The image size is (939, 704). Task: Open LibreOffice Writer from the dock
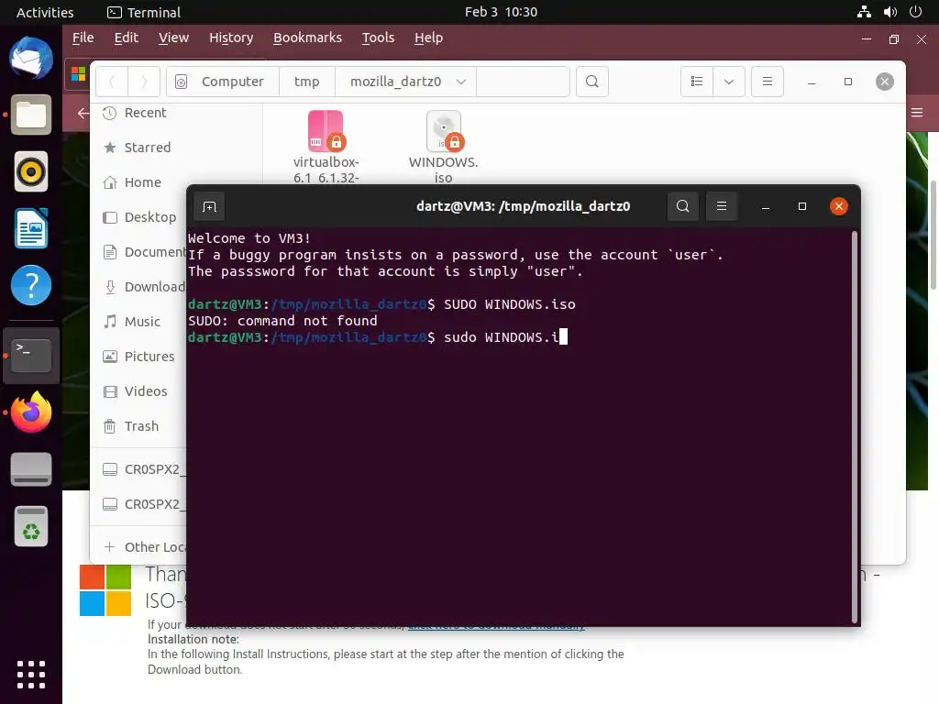[31, 228]
